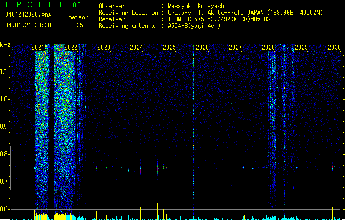Click the 0.7 kHz axis label

4,182
